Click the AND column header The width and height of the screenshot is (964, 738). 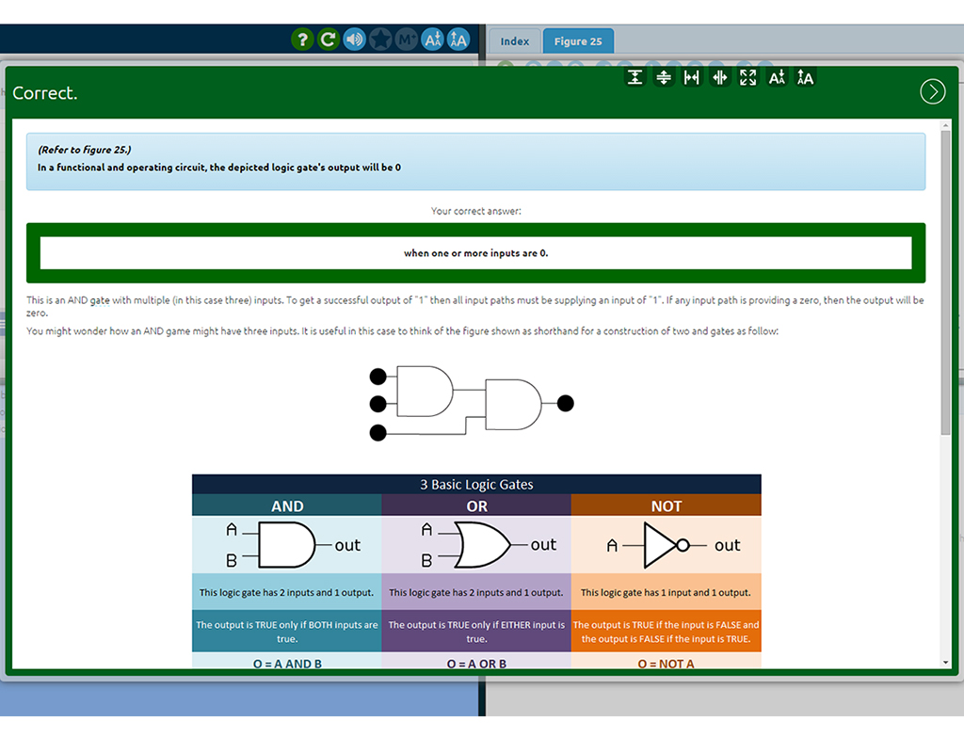[x=287, y=505]
